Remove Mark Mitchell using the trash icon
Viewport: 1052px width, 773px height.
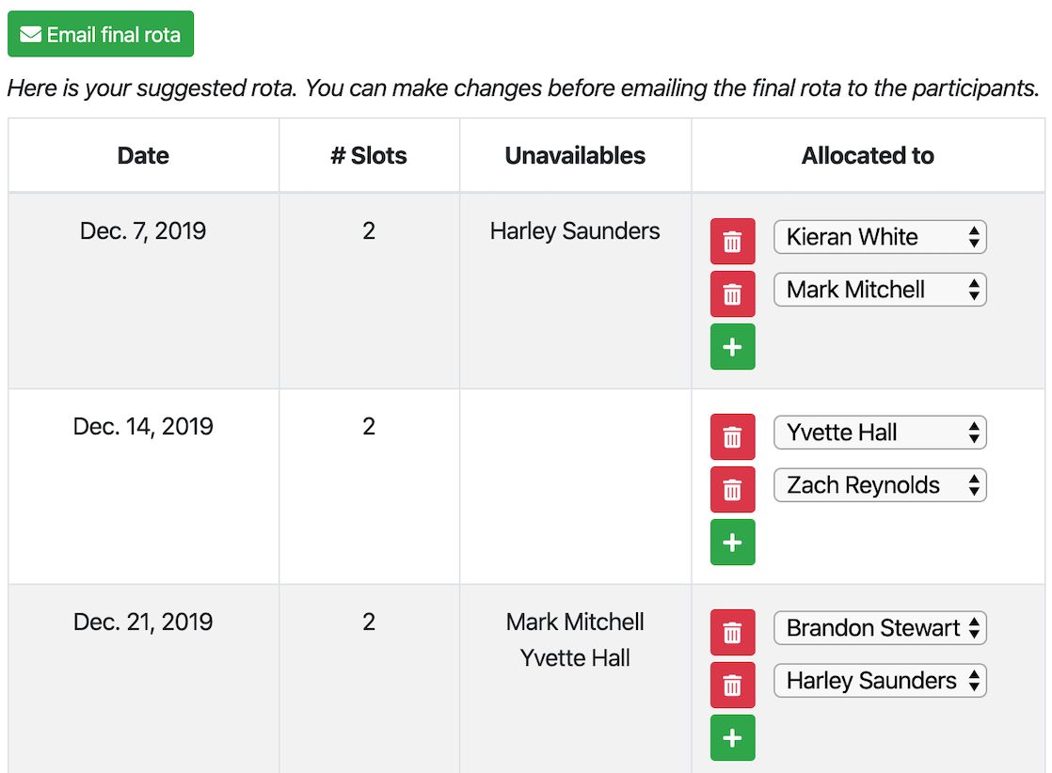click(732, 294)
